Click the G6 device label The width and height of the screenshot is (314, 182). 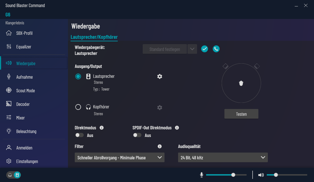[8, 15]
